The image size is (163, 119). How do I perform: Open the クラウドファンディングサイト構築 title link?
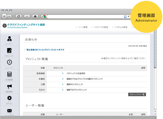26,25
